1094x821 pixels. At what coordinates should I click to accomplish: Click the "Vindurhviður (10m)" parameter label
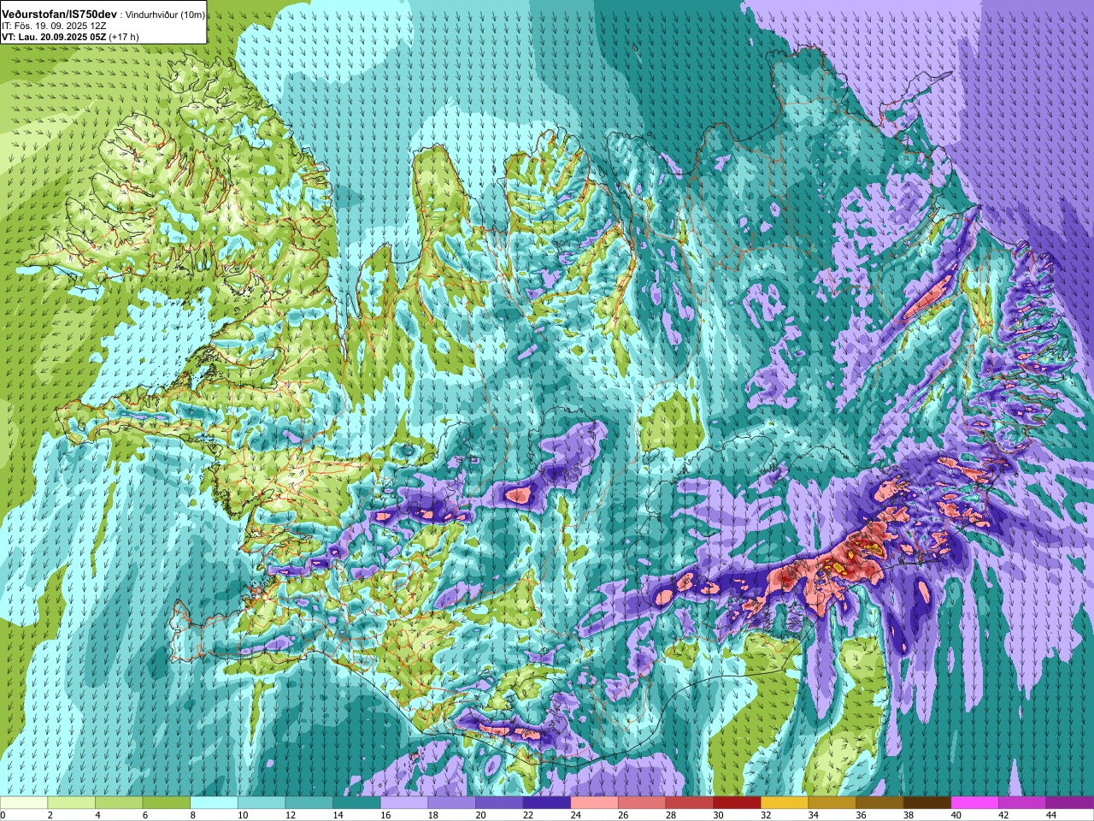(x=165, y=15)
